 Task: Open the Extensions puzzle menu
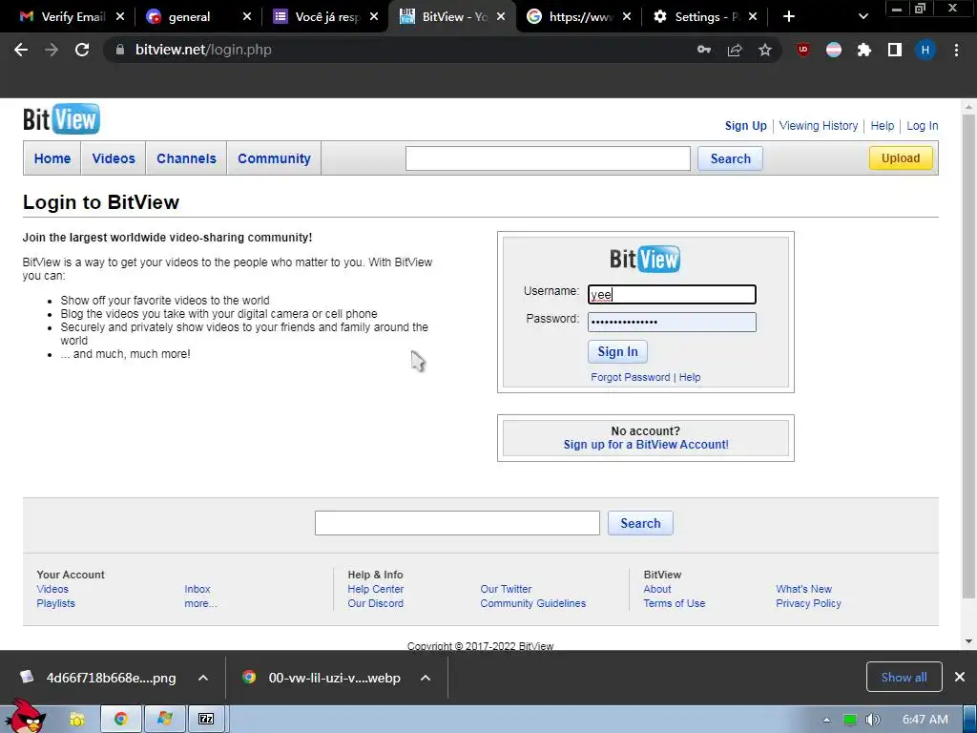point(864,50)
